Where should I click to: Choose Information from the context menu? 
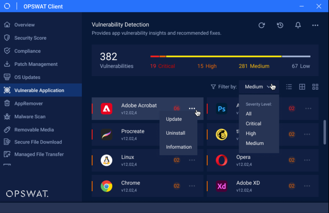179,147
